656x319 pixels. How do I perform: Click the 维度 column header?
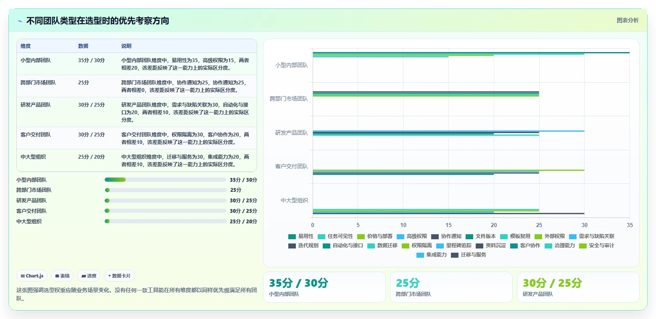(26, 46)
